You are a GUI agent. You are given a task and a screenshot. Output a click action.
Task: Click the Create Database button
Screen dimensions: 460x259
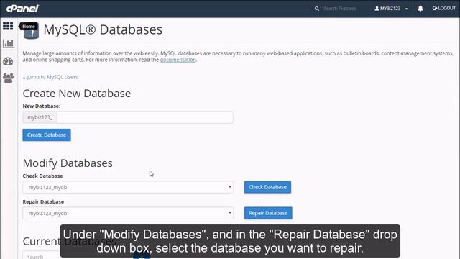tap(47, 135)
